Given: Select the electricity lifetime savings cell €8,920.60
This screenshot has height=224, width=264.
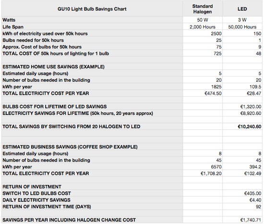Looking at the screenshot, I should point(242,113).
